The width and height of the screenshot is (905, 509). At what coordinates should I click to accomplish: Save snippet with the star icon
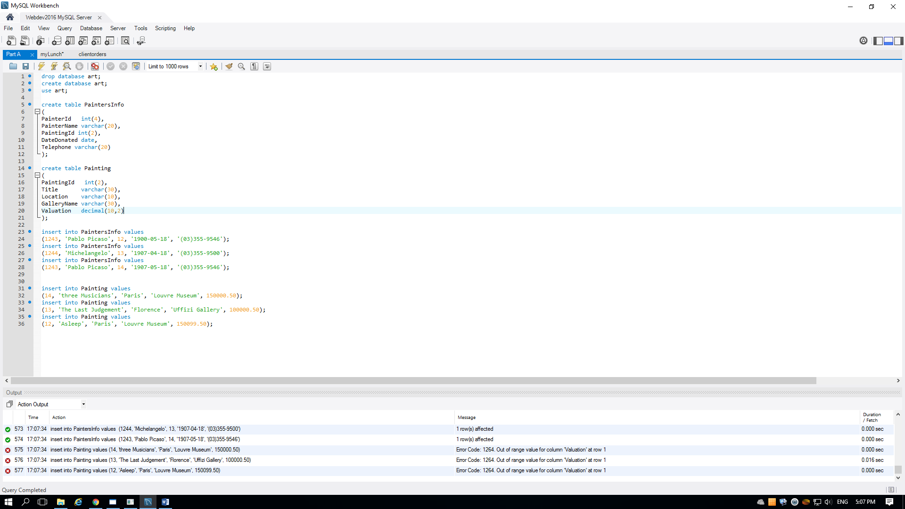pyautogui.click(x=214, y=66)
